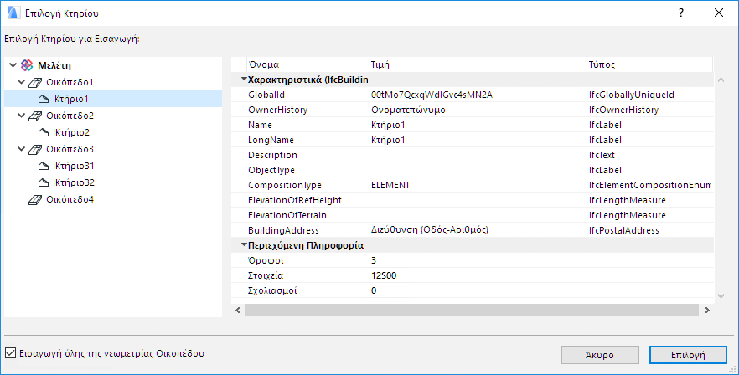
Task: Click the IfcElementCompositionEnum type cell
Action: (x=650, y=185)
